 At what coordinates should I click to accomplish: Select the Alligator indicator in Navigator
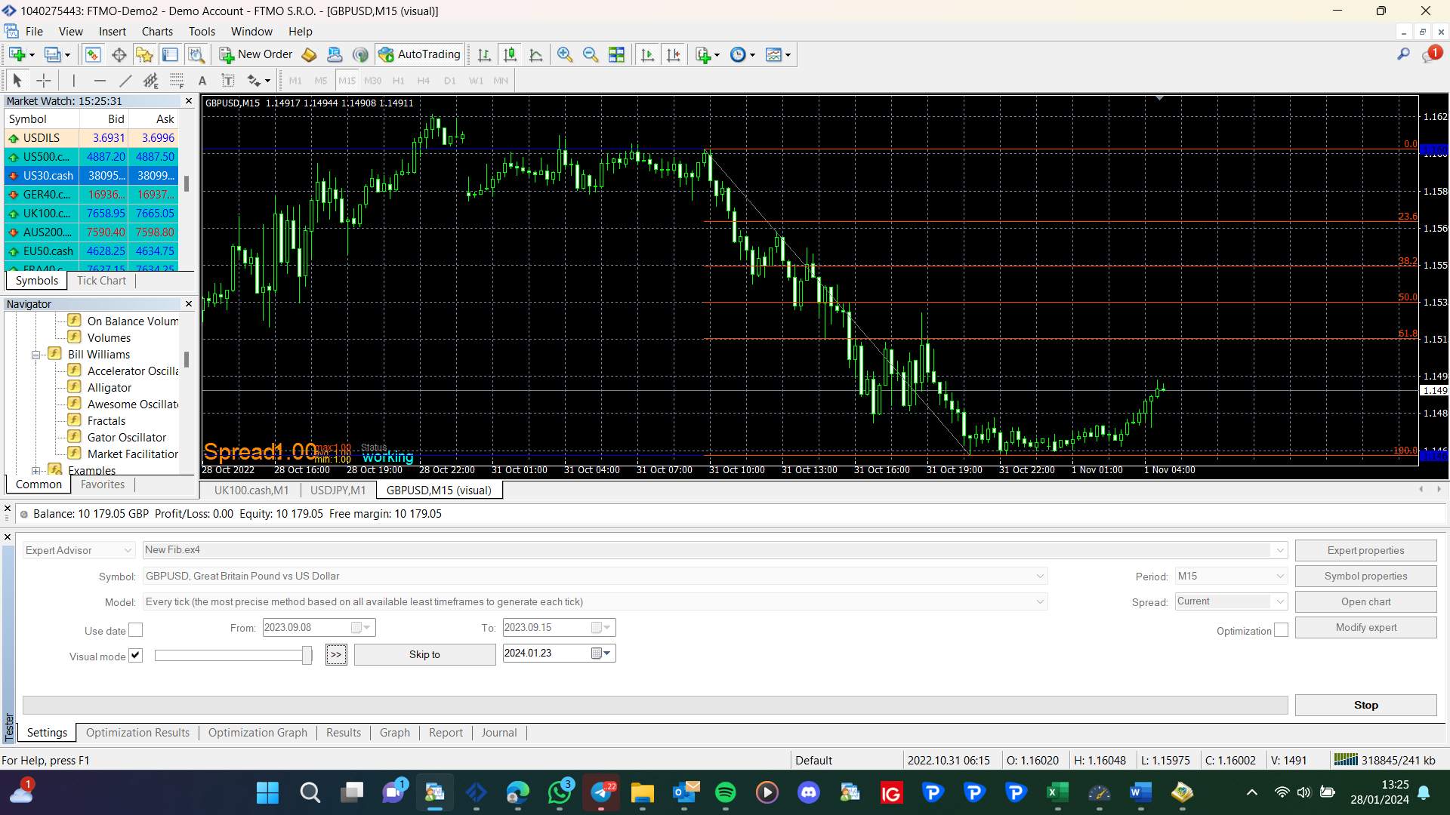click(x=110, y=388)
